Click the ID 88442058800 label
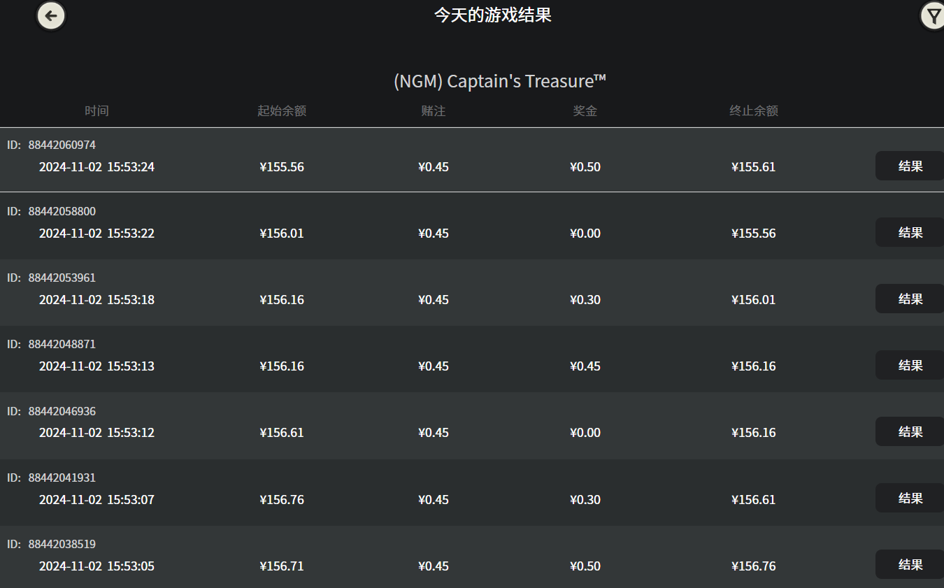 pyautogui.click(x=52, y=211)
